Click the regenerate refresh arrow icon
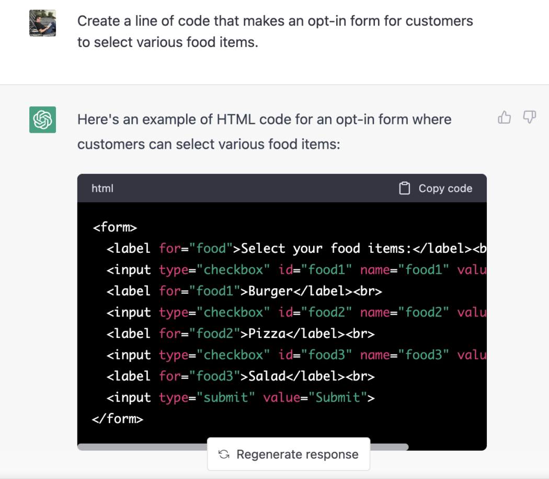 pos(224,454)
